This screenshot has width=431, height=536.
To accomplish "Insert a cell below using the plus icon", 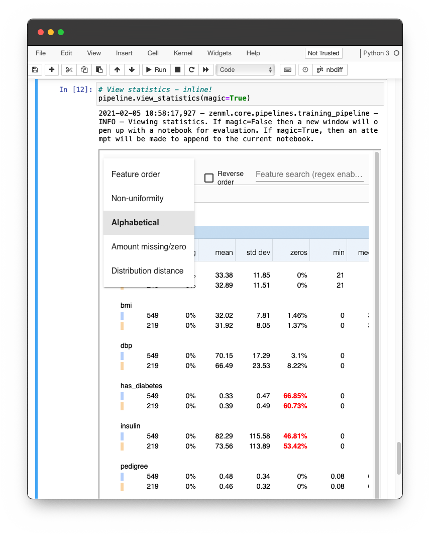I will click(x=52, y=70).
